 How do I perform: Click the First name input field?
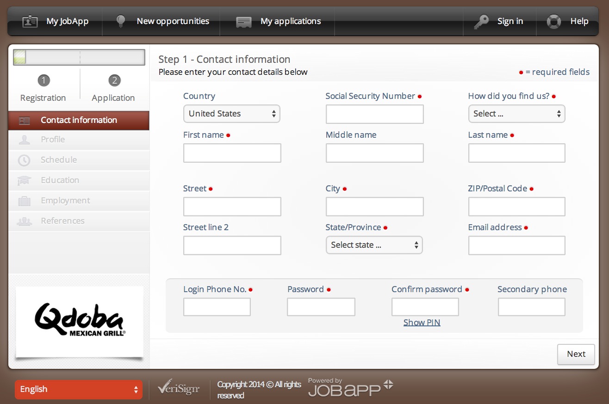coord(232,153)
